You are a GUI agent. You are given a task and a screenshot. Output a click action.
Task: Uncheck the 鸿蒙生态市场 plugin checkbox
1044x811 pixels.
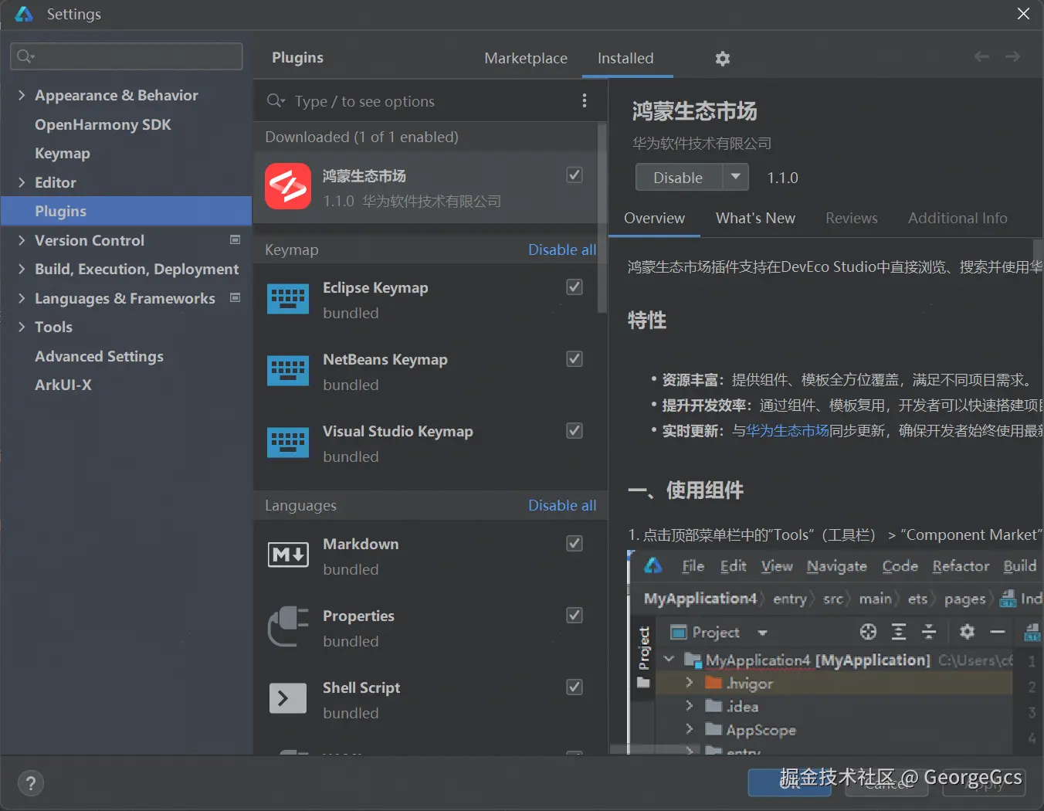[x=575, y=175]
